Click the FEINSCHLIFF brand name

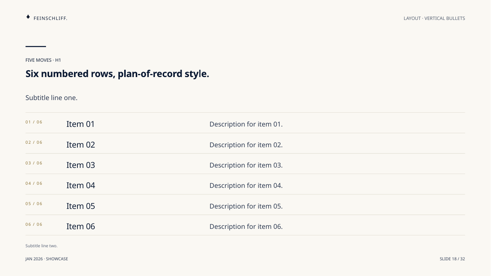click(x=50, y=18)
